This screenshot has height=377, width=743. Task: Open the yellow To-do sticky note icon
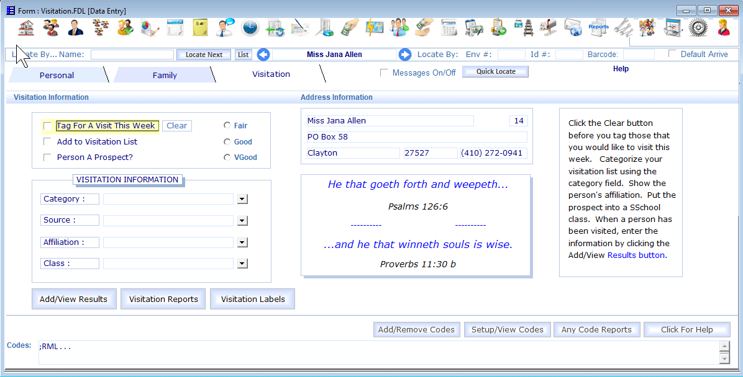pos(200,28)
